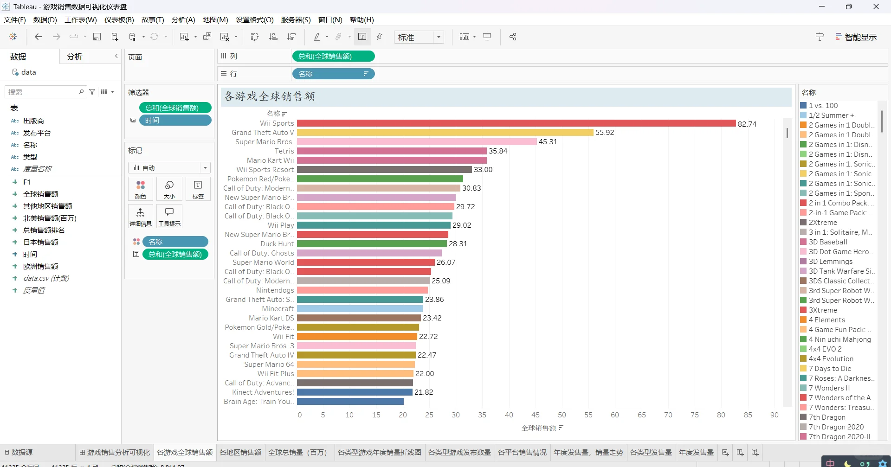The width and height of the screenshot is (891, 467).
Task: Open the 颜色 color mark card
Action: pyautogui.click(x=141, y=189)
